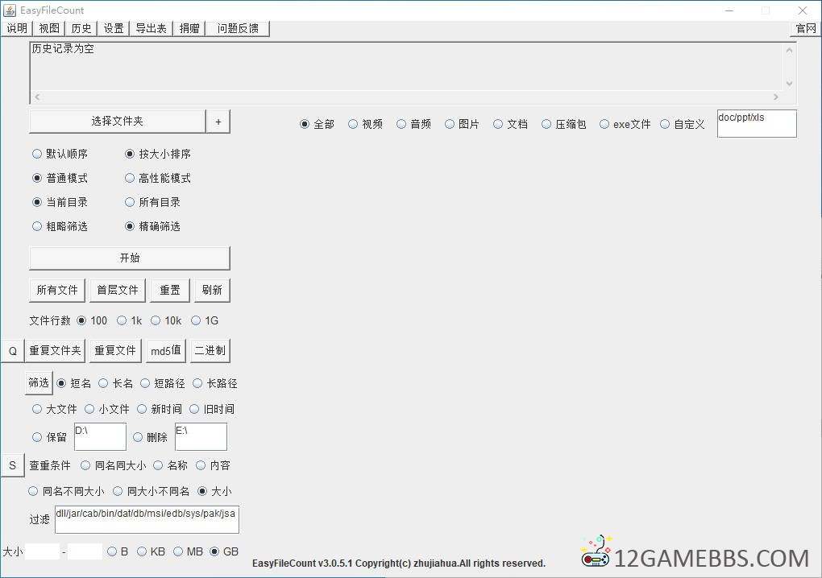822x578 pixels.
Task: Open the 设置 menu
Action: pyautogui.click(x=114, y=28)
